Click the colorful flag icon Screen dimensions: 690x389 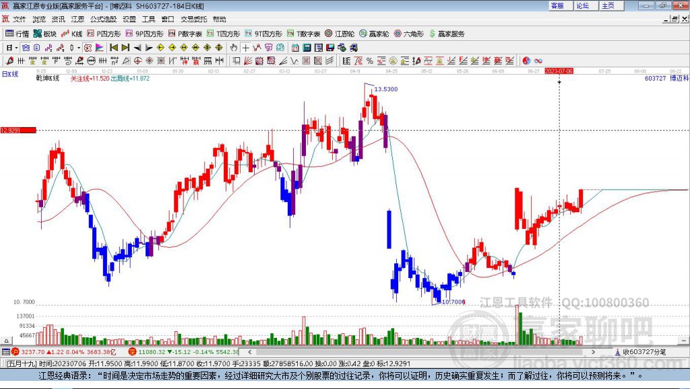pyautogui.click(x=100, y=48)
